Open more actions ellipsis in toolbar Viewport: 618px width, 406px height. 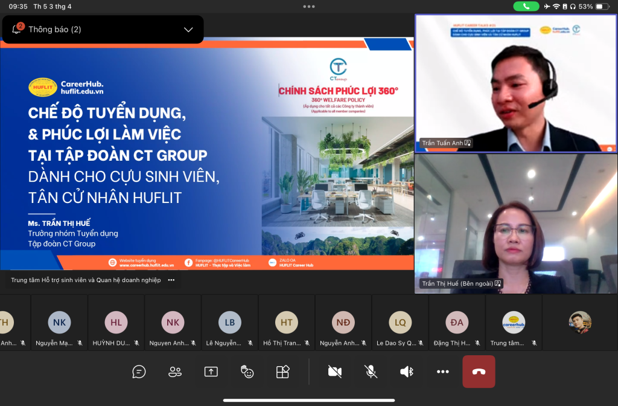point(443,372)
